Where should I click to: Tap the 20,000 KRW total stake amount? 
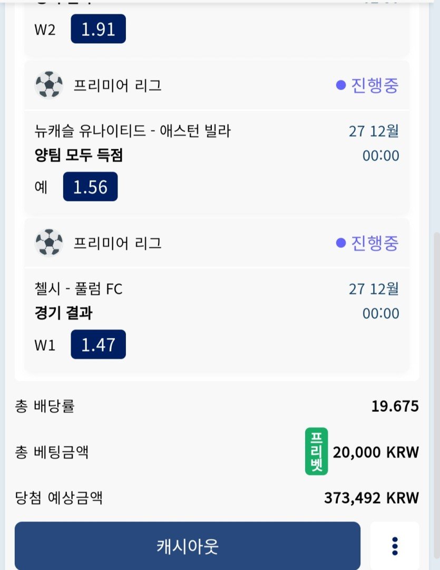[375, 452]
